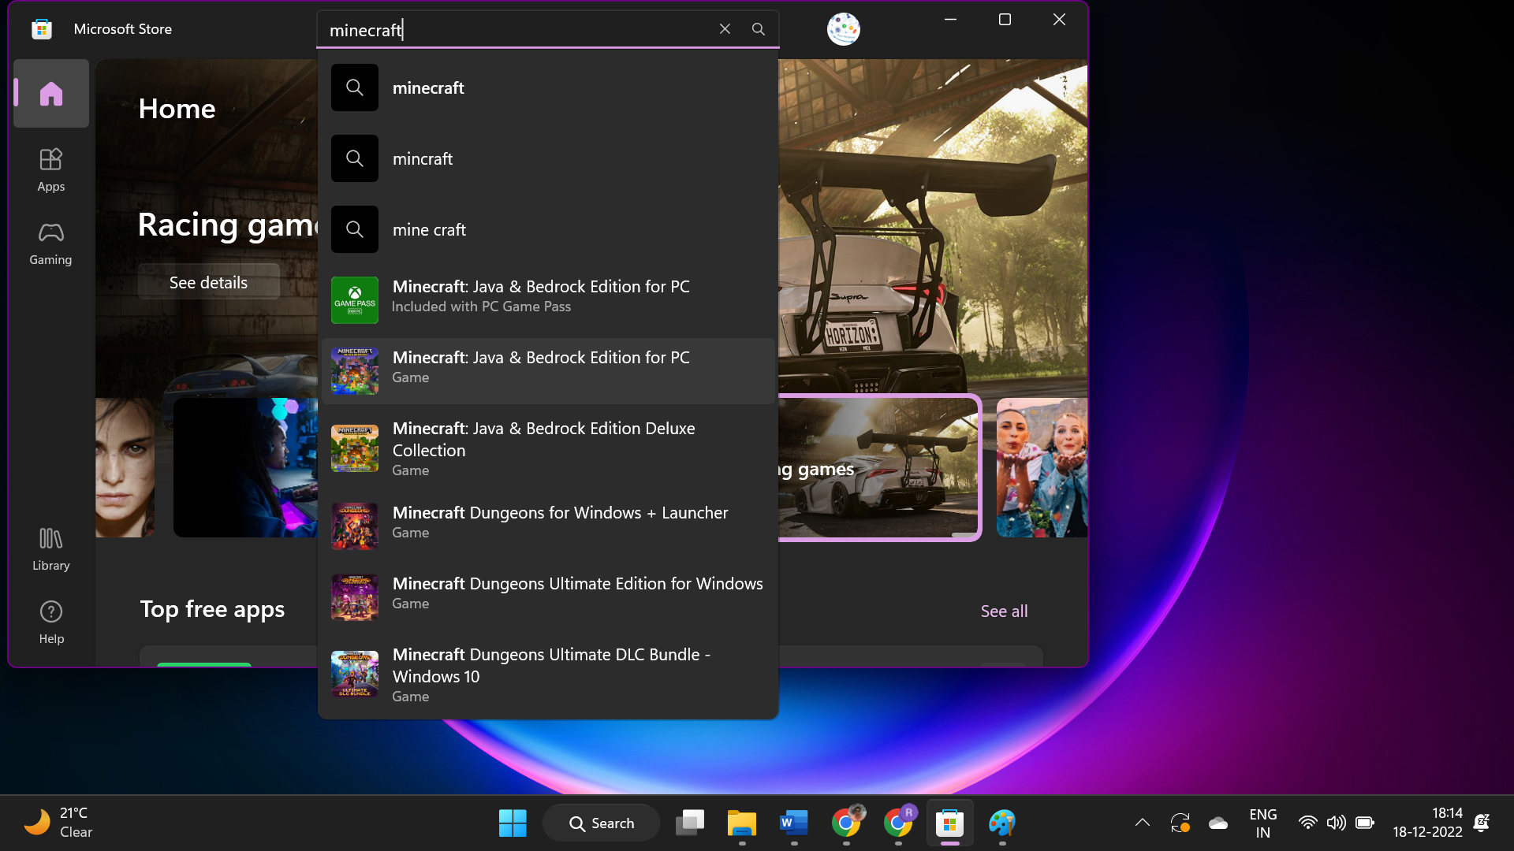Open Minecraft: Java & Bedrock Edition Deluxe Collection
Viewport: 1514px width, 851px height.
pyautogui.click(x=544, y=448)
